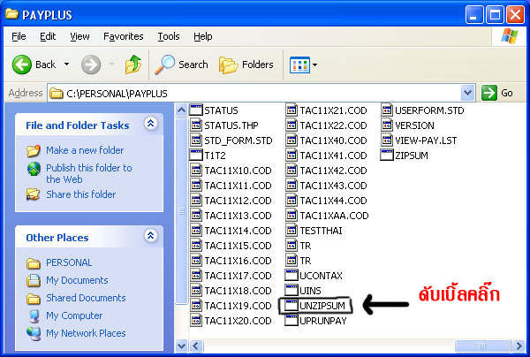Screen dimensions: 530x357
Task: Select the TESTTHAI file icon
Action: [291, 231]
